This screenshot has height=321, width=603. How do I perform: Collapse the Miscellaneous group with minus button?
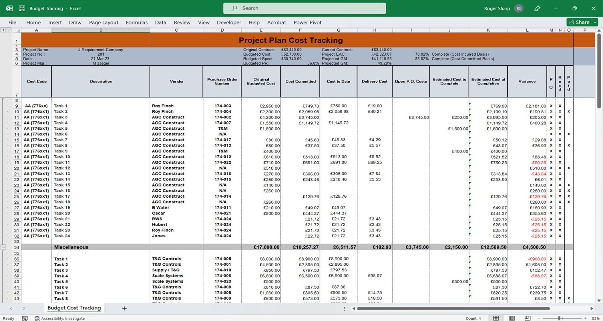pyautogui.click(x=3, y=247)
